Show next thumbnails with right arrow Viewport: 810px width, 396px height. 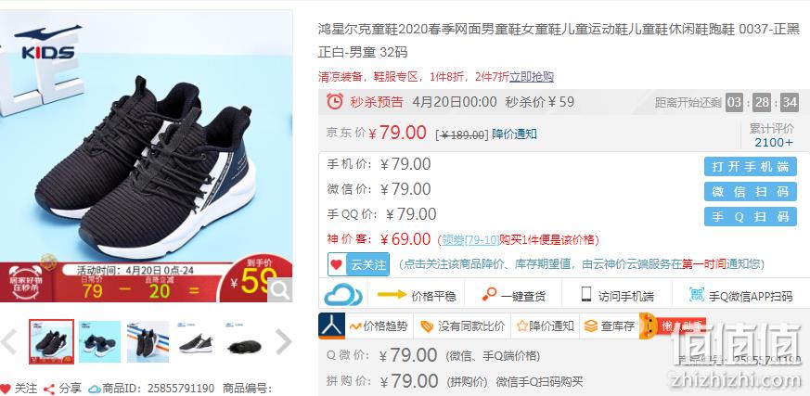pyautogui.click(x=284, y=342)
